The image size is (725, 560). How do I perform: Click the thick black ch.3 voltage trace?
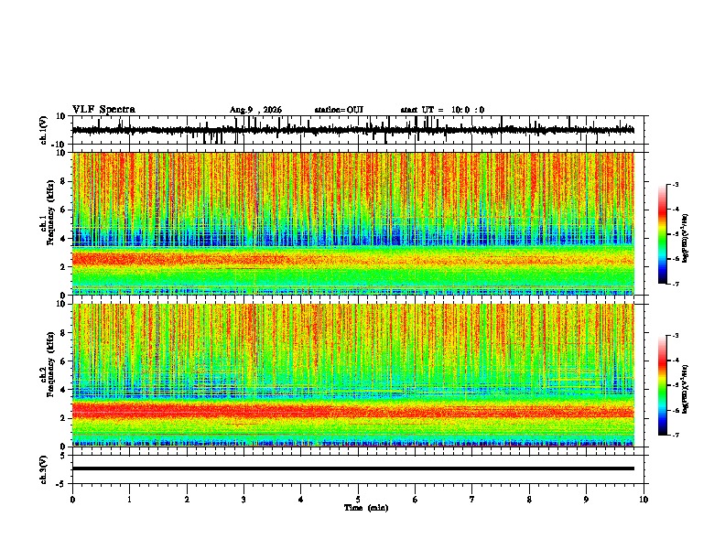[353, 468]
